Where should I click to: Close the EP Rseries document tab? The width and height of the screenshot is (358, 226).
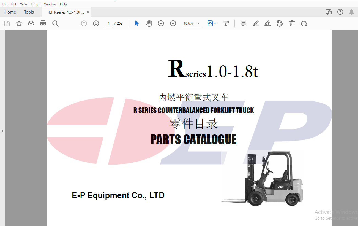click(x=88, y=12)
